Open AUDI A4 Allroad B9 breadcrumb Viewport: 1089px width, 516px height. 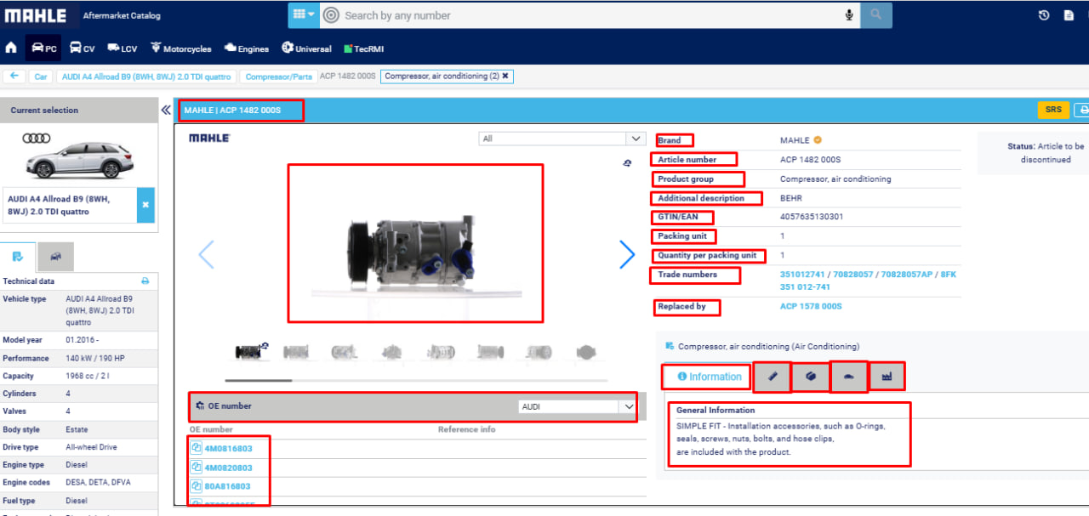tap(145, 77)
